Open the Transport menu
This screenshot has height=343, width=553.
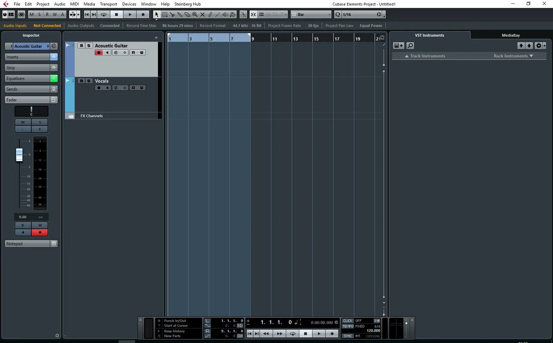pos(109,4)
